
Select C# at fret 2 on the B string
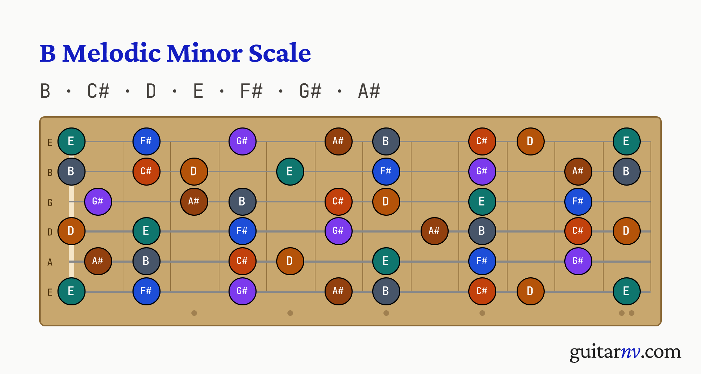click(147, 172)
